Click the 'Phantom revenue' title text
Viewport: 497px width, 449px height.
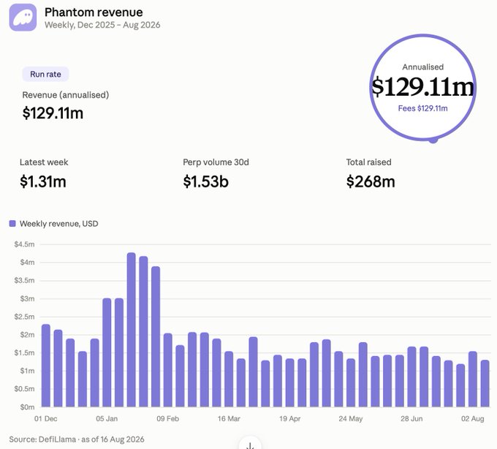pyautogui.click(x=94, y=12)
